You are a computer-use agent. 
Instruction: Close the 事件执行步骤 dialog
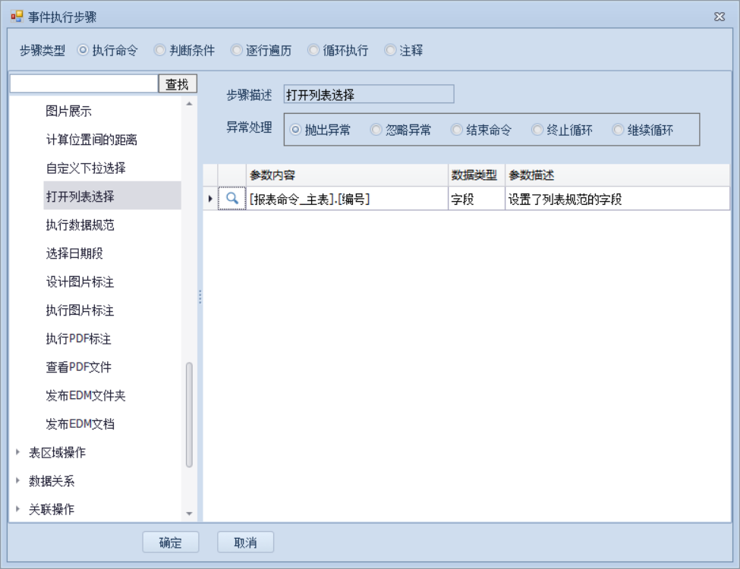pyautogui.click(x=720, y=17)
